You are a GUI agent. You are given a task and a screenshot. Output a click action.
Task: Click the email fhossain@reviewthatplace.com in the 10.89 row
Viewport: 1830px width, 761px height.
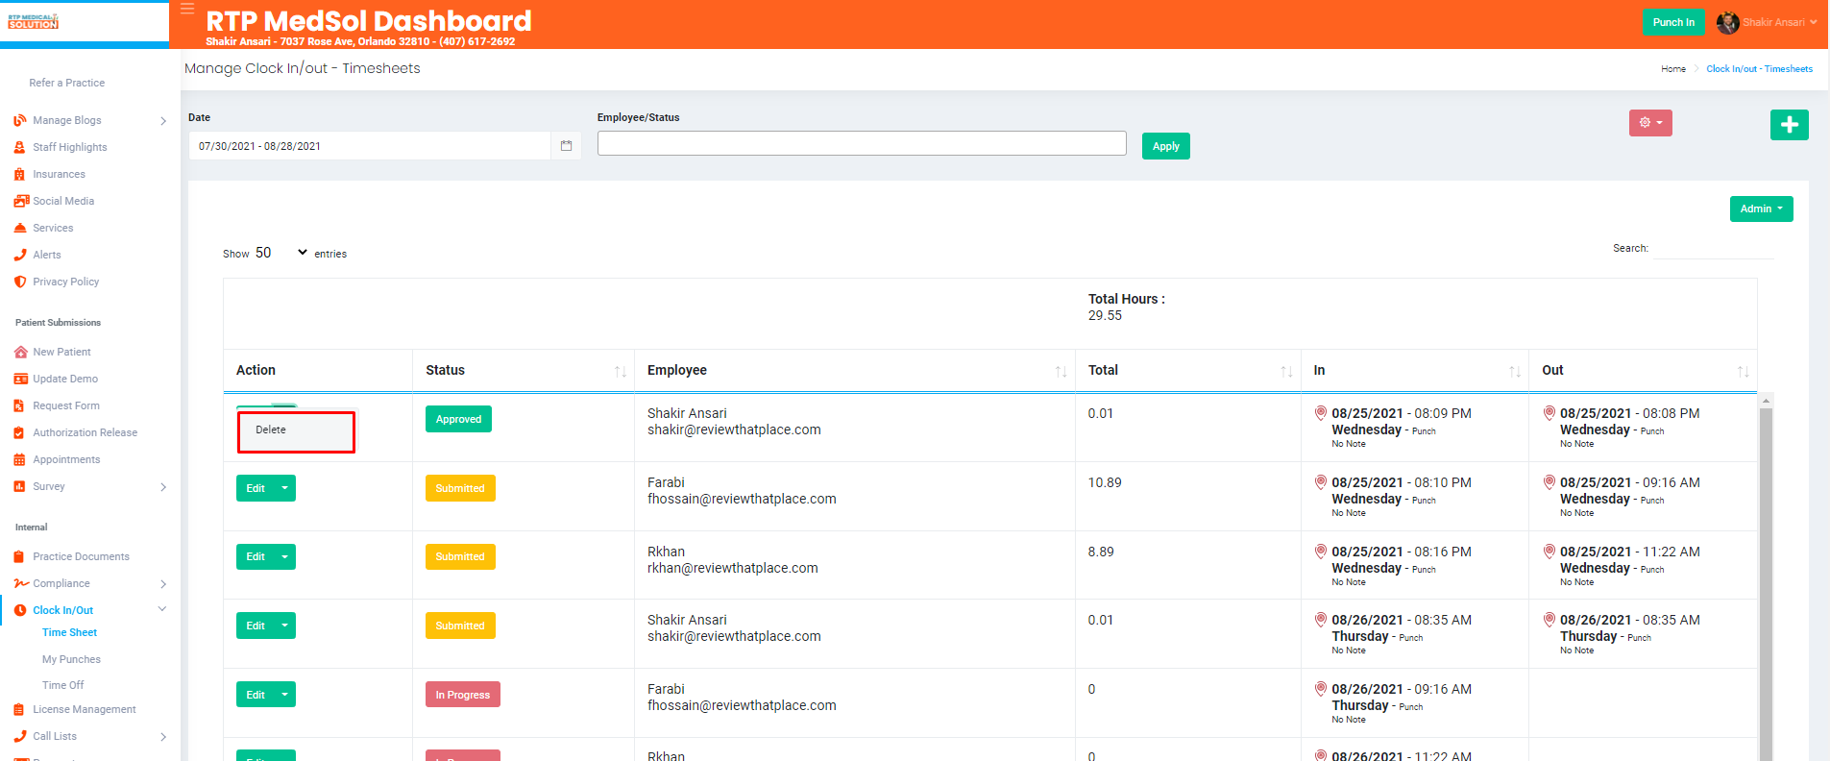[742, 499]
